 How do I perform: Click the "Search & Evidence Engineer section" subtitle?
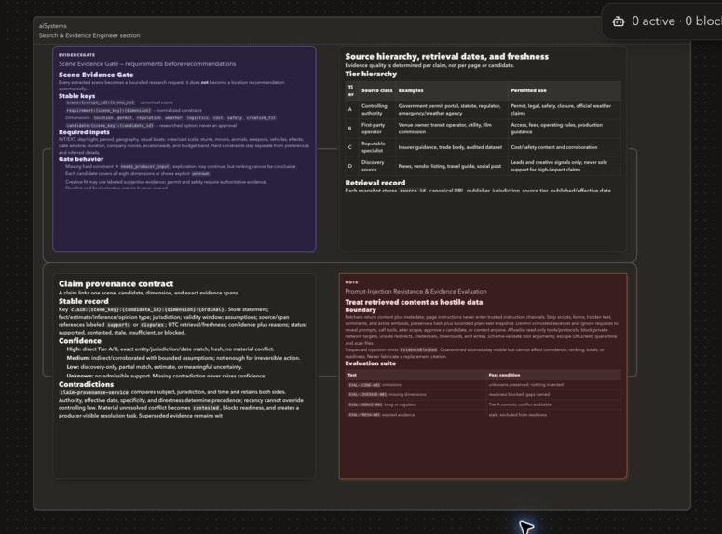[89, 35]
